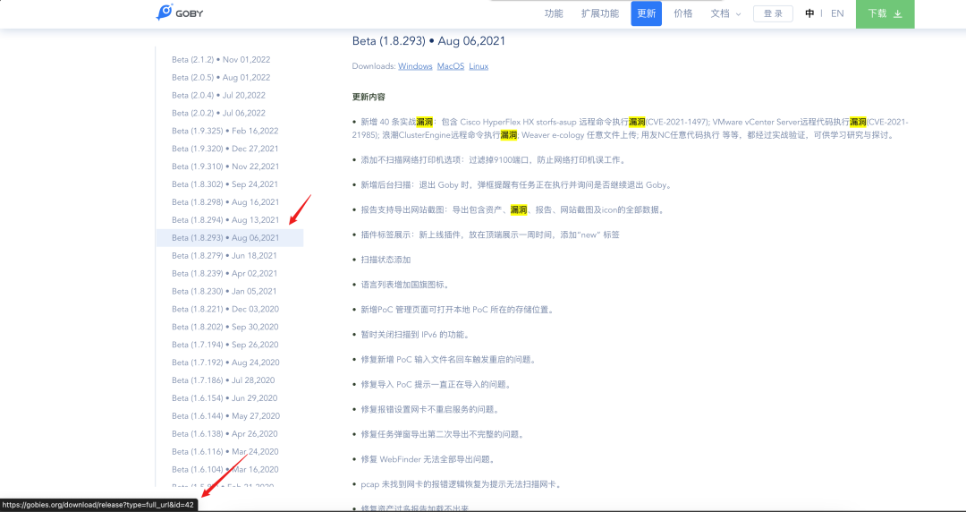The image size is (966, 512).
Task: Select Beta (1.8.302) Sep 24,2021
Action: tap(225, 184)
